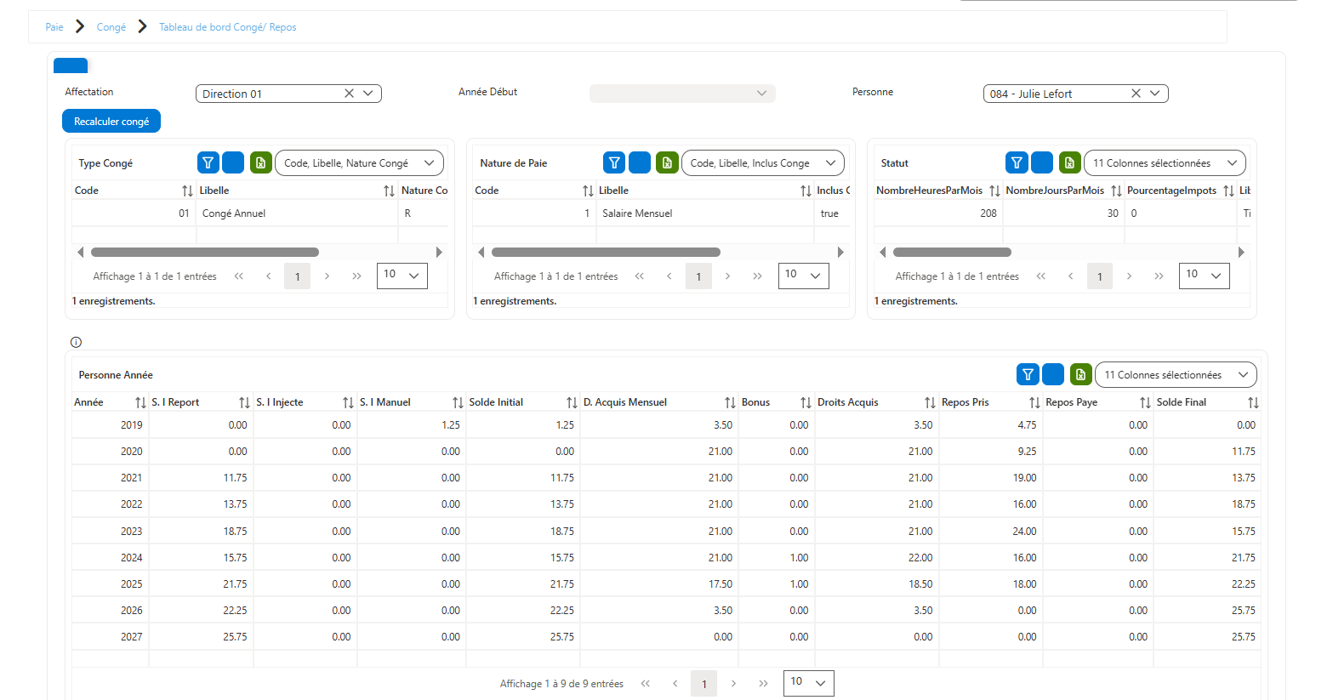
Task: Go to Paie breadcrumb
Action: (54, 27)
